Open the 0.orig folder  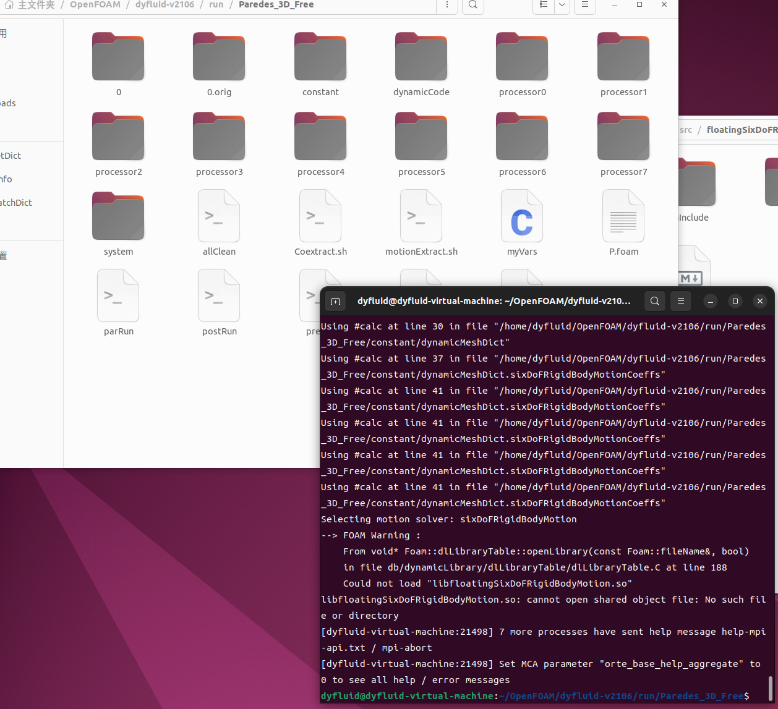[219, 57]
